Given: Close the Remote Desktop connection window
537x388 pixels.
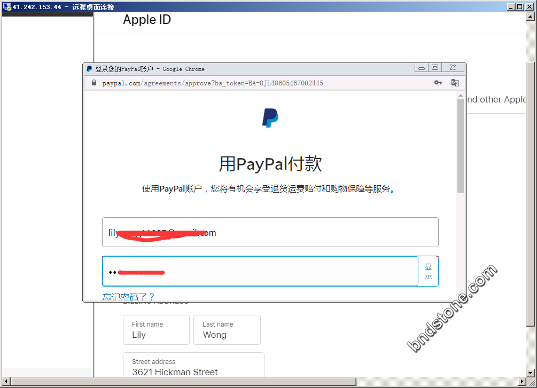Looking at the screenshot, I should (x=529, y=7).
